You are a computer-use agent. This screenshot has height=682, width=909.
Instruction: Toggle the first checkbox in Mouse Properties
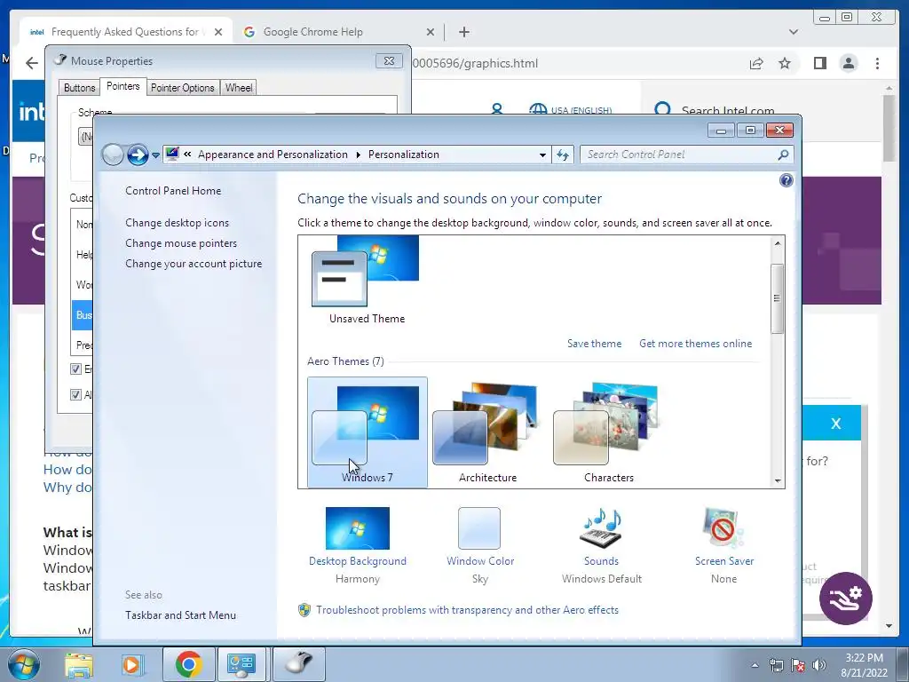pos(75,369)
